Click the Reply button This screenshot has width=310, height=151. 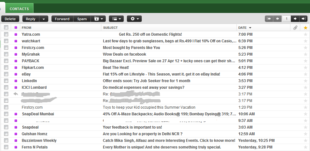click(x=31, y=19)
